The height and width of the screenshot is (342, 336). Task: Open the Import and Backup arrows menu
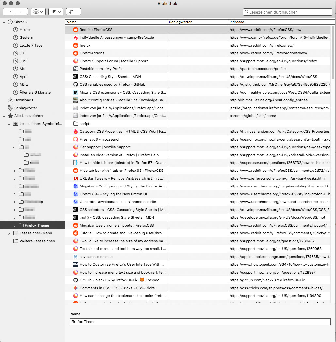click(73, 12)
